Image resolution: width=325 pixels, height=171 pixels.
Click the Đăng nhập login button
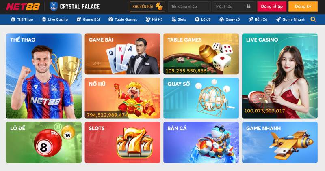coord(272,6)
